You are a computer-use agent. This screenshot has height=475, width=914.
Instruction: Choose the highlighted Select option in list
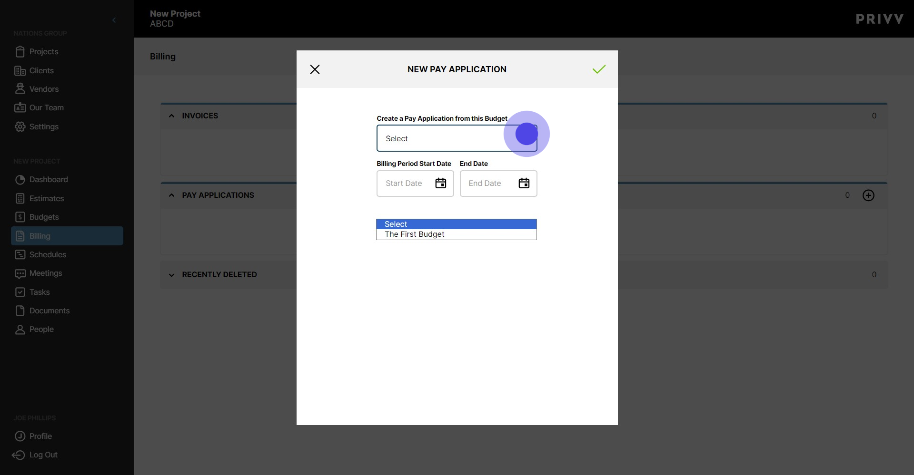click(457, 224)
